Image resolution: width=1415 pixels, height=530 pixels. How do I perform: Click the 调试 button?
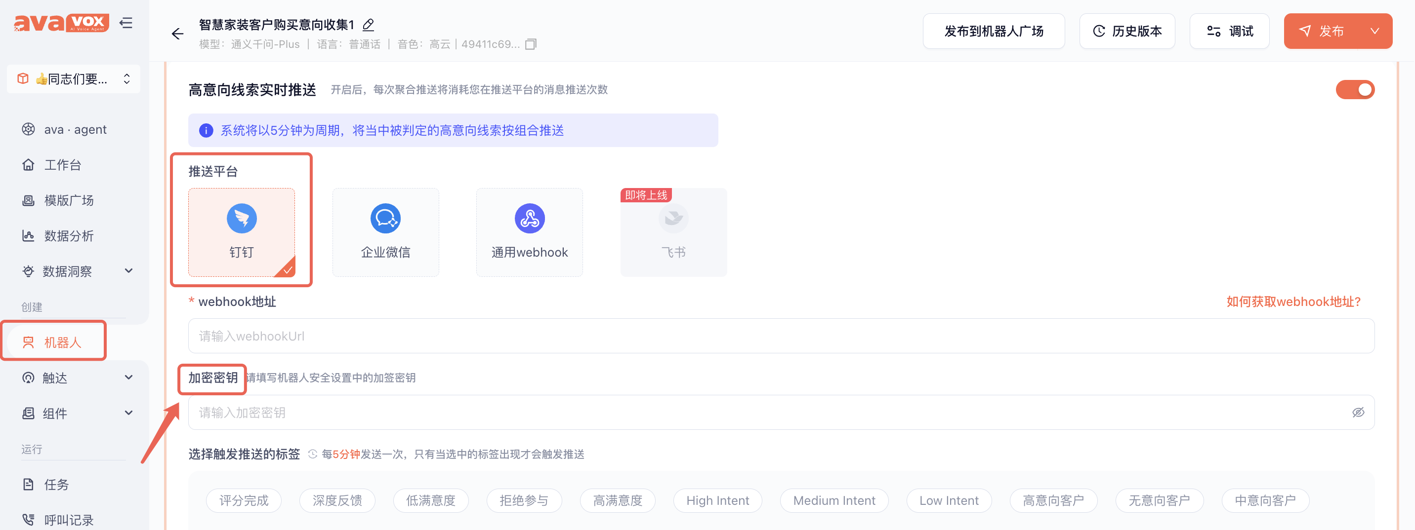click(x=1229, y=31)
